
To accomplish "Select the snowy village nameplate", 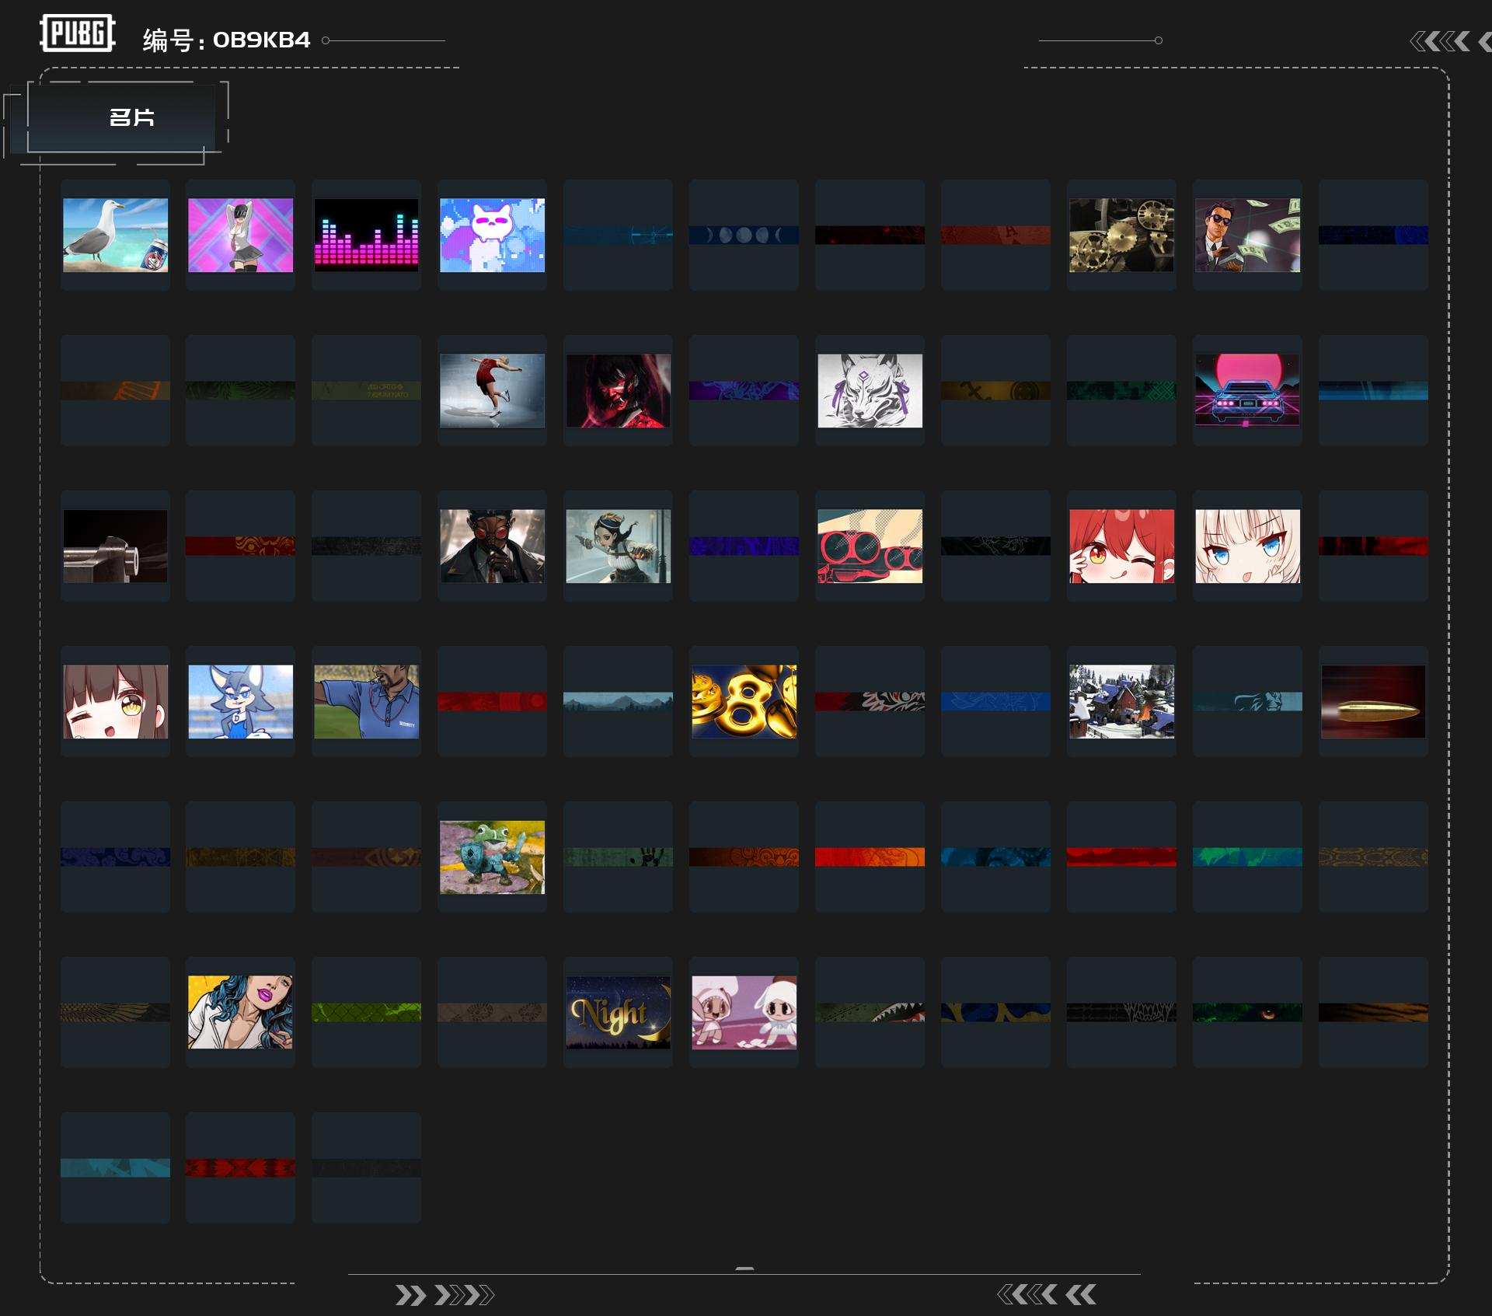I will 1121,701.
